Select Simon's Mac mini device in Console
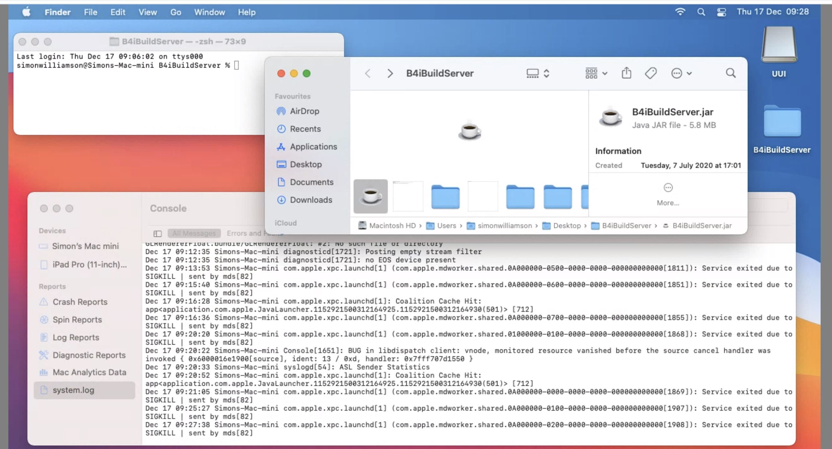This screenshot has height=449, width=832. pos(85,246)
